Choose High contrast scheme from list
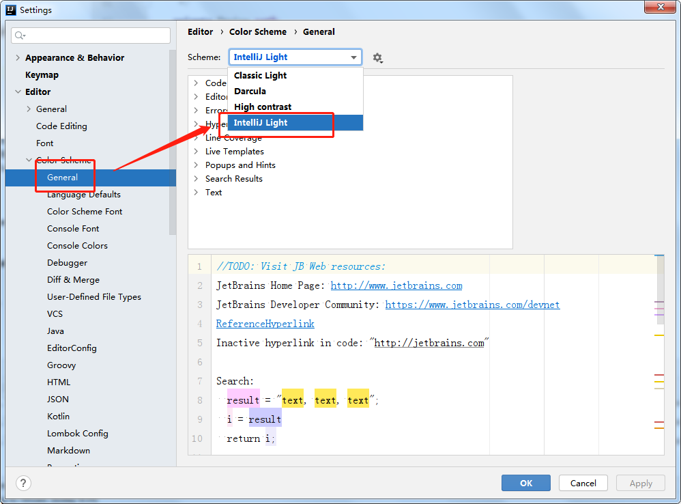Image resolution: width=681 pixels, height=504 pixels. [295, 107]
